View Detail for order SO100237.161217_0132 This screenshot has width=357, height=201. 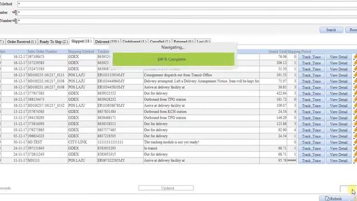tap(339, 106)
